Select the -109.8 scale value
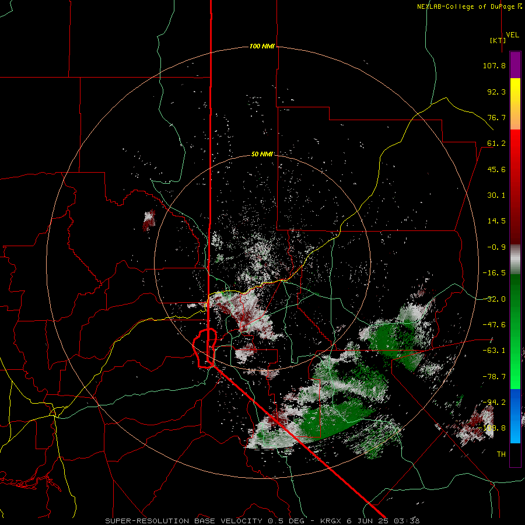This screenshot has width=525, height=525. pos(492,428)
